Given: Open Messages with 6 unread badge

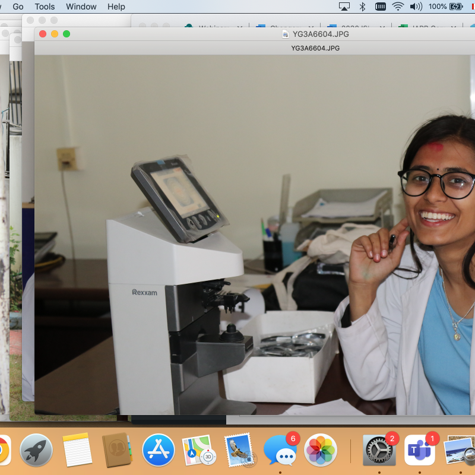Looking at the screenshot, I should pos(280,451).
